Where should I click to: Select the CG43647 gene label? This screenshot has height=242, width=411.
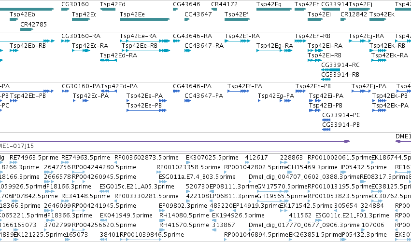(x=198, y=14)
